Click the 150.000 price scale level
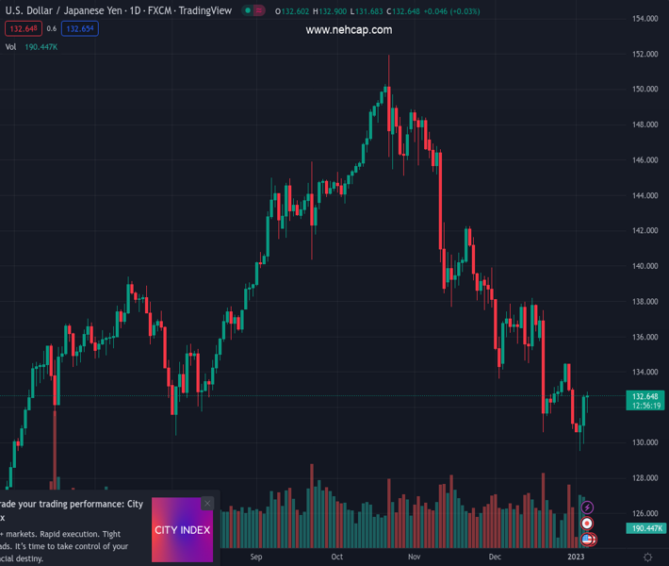 point(645,90)
